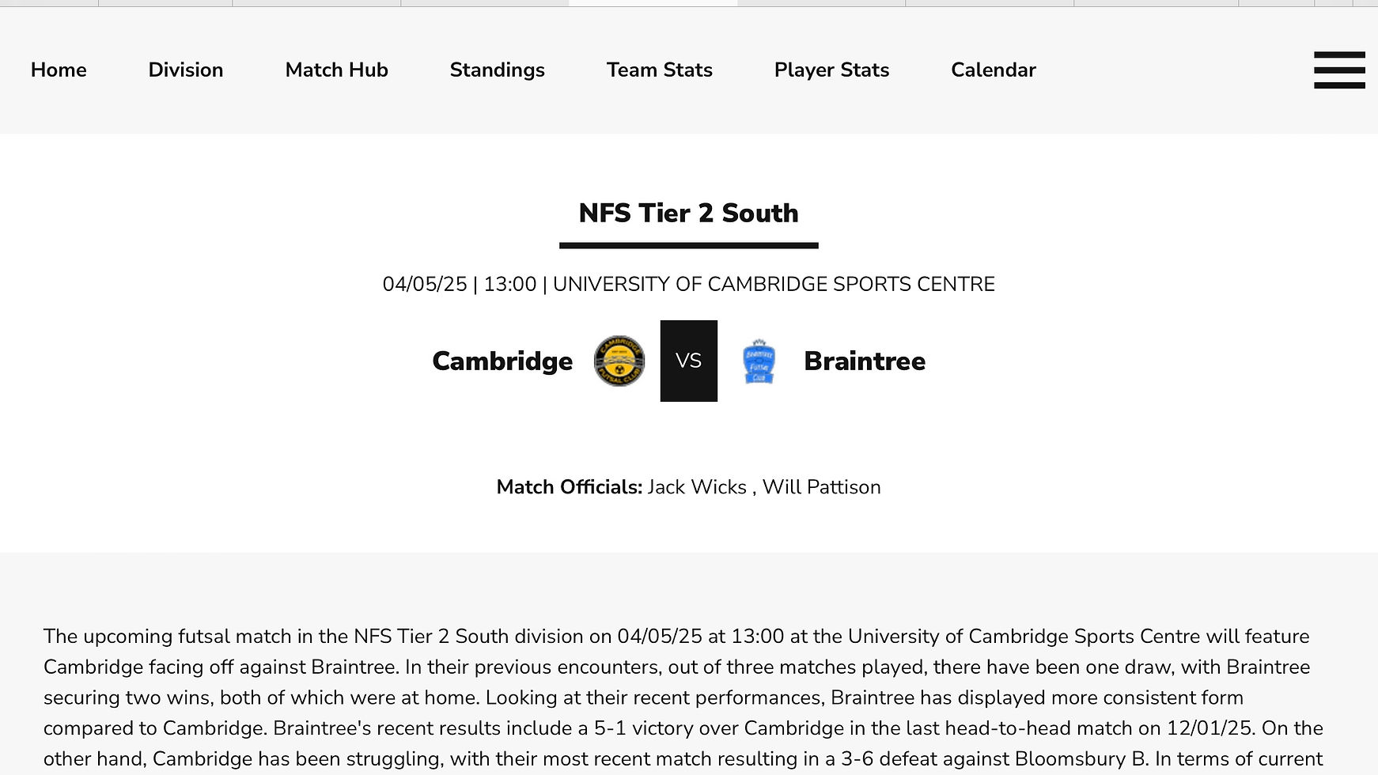Click the Match Officials label
The width and height of the screenshot is (1378, 775).
pos(569,486)
